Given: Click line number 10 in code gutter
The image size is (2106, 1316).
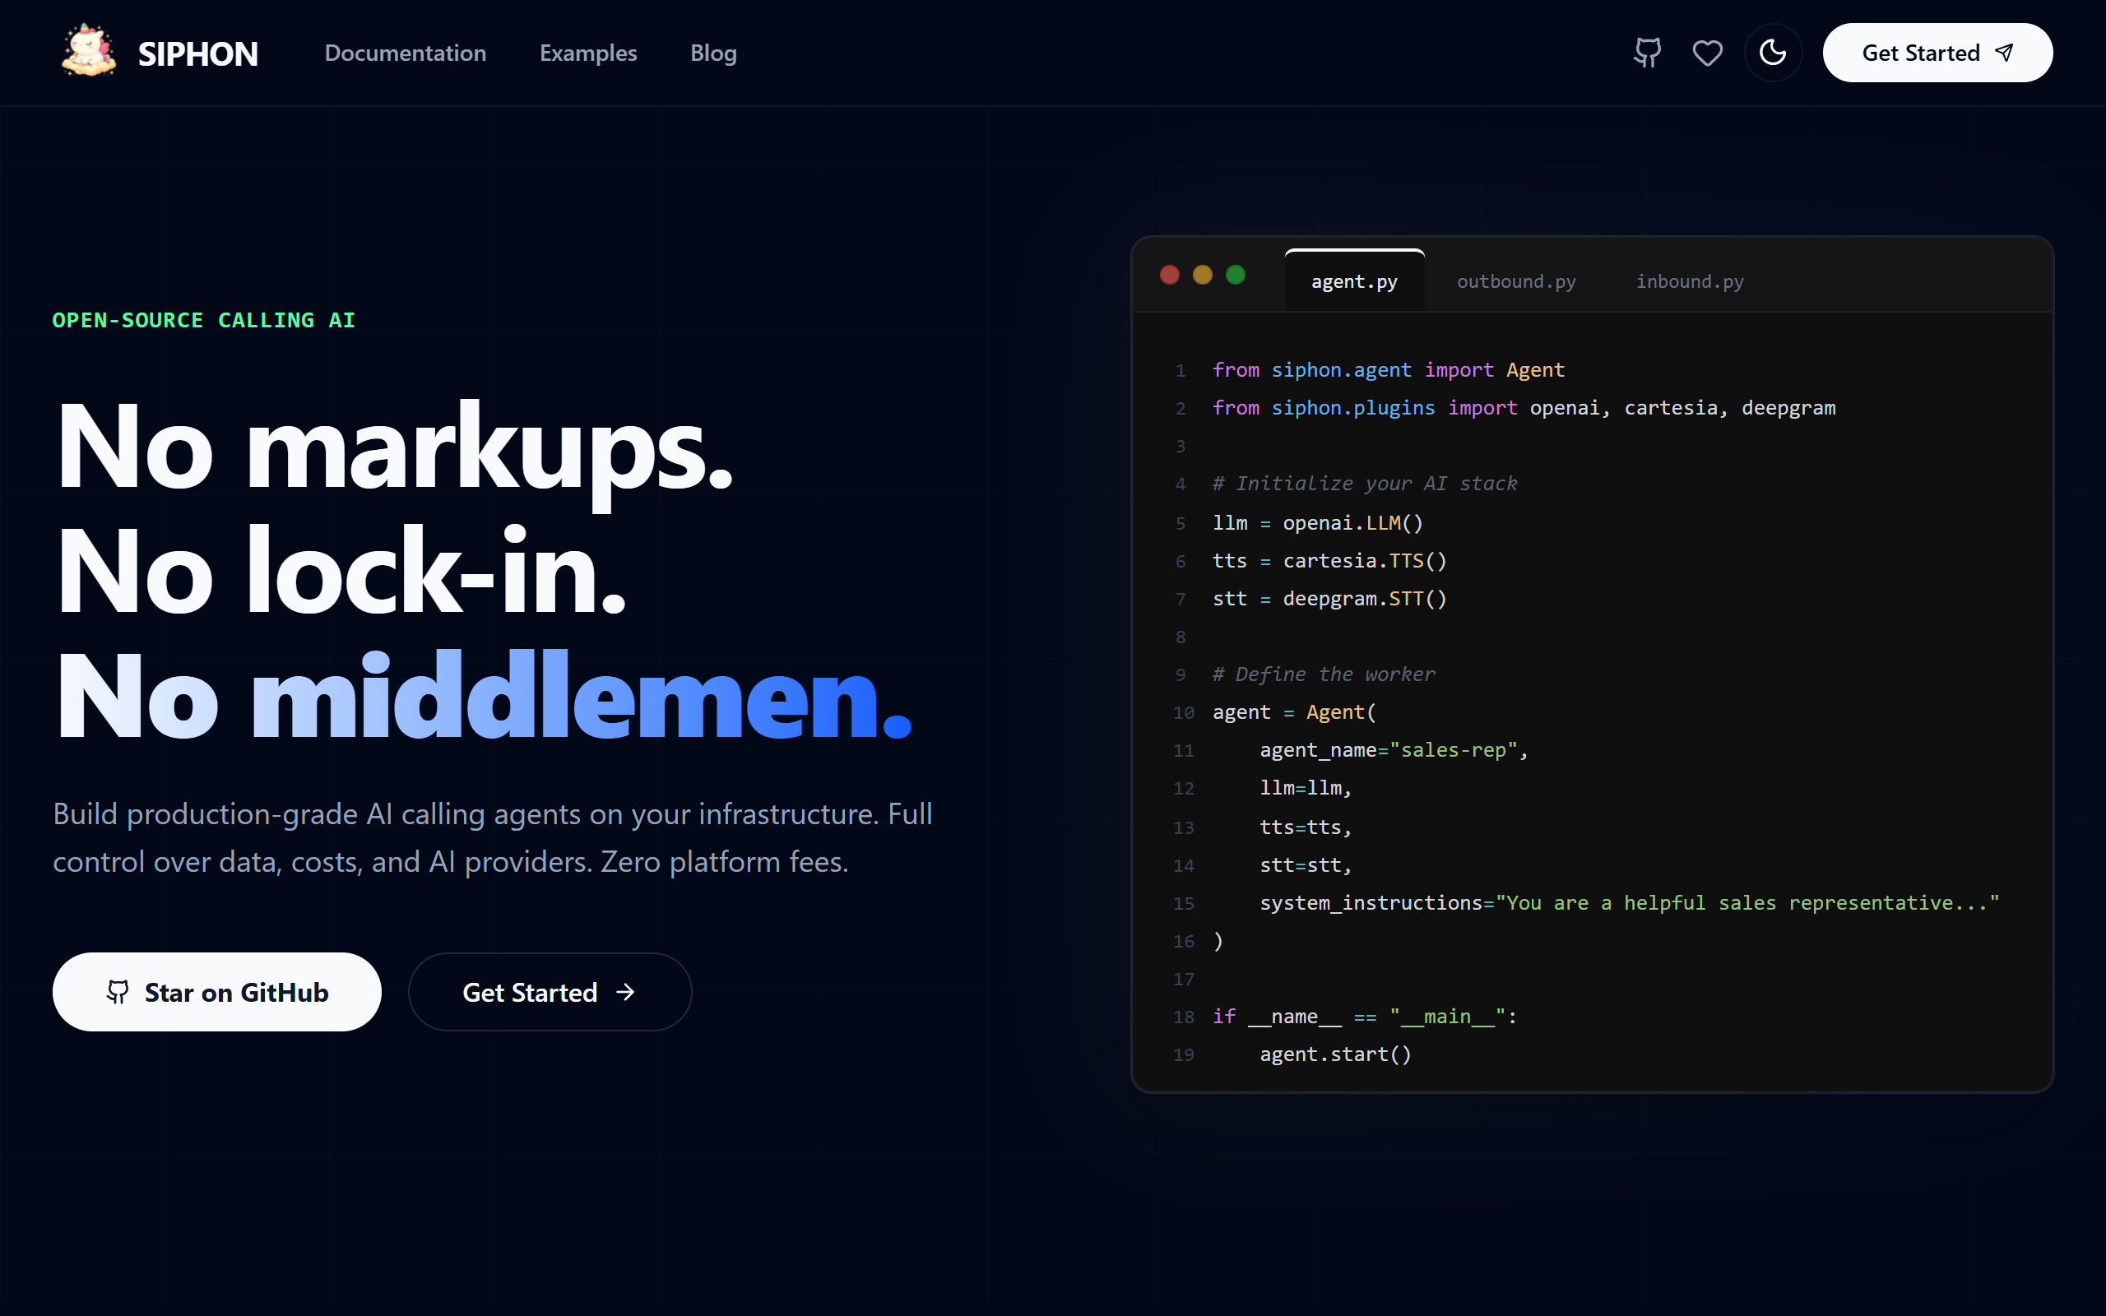Looking at the screenshot, I should coord(1184,713).
